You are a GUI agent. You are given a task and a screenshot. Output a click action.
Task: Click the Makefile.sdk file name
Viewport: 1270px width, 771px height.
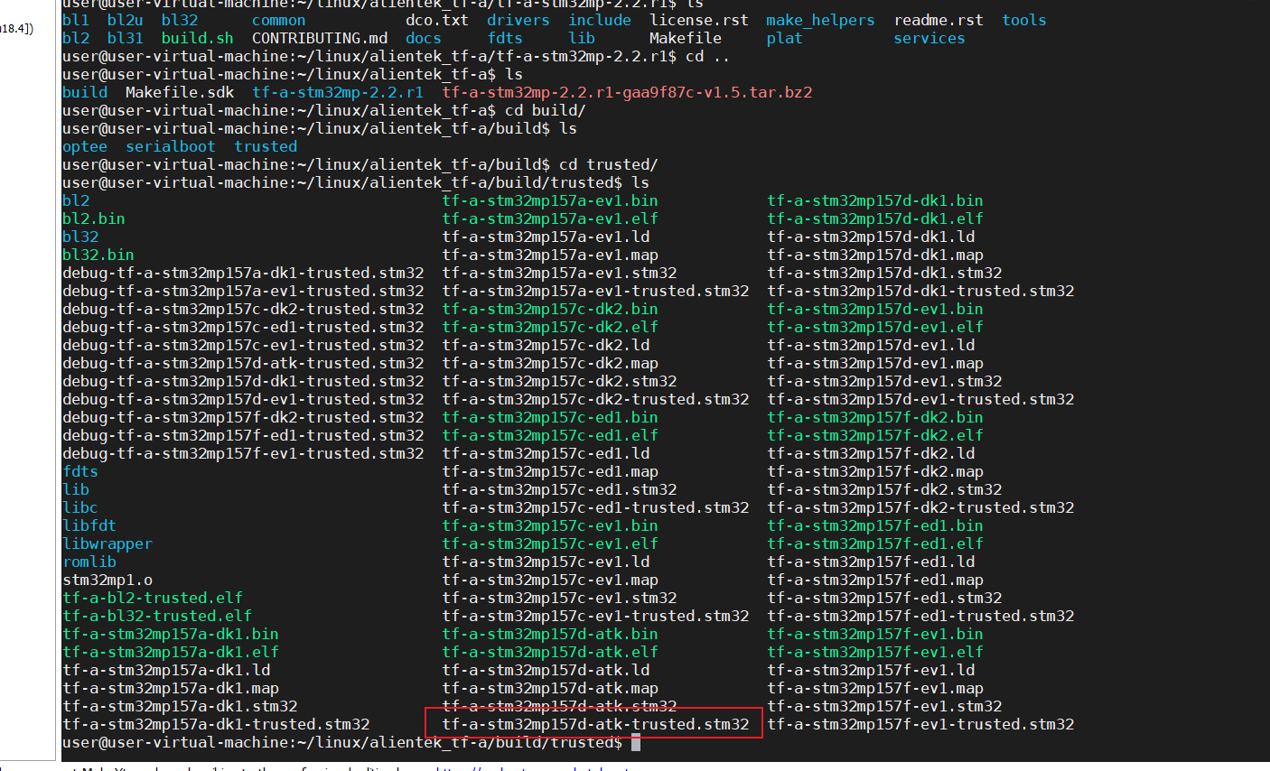pos(180,92)
